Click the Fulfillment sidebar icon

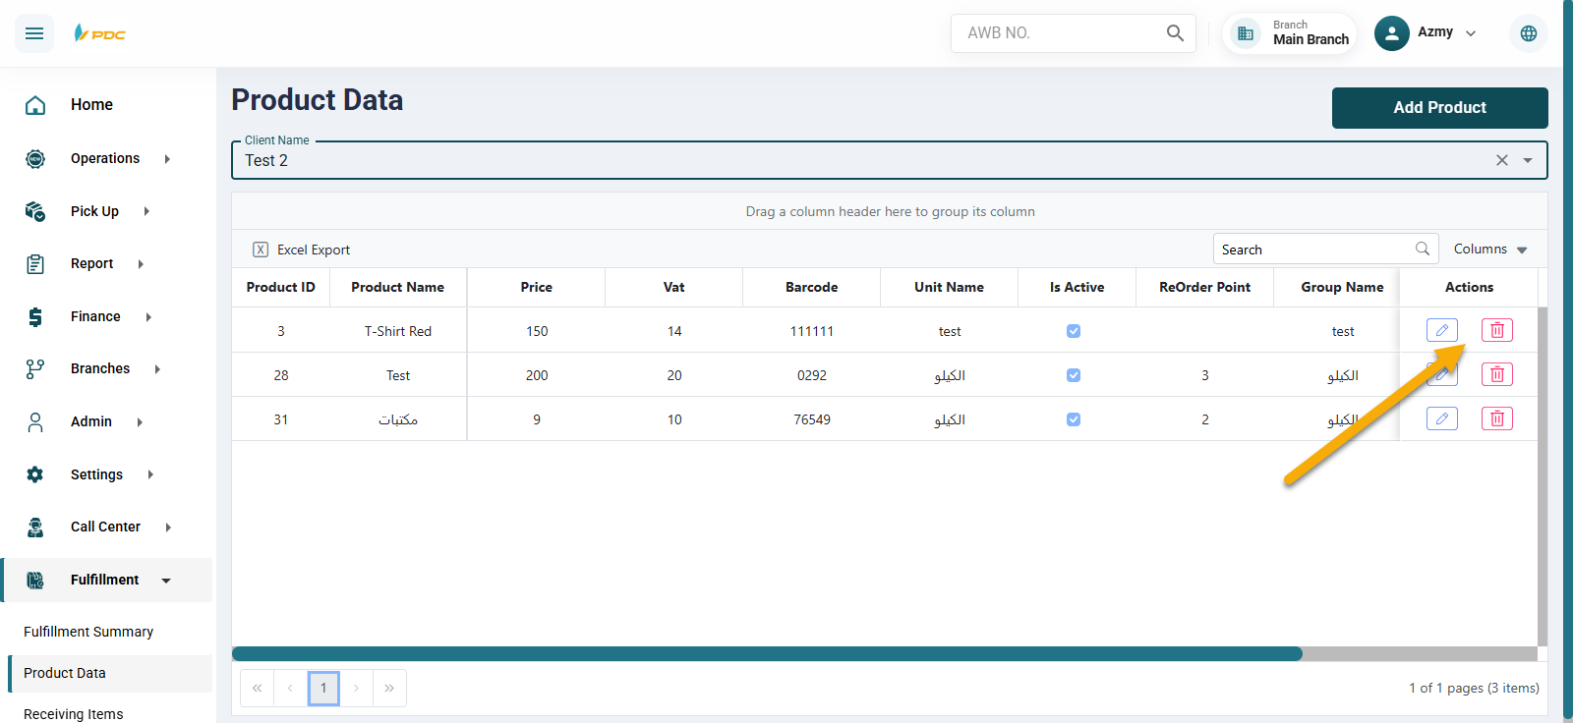tap(35, 581)
